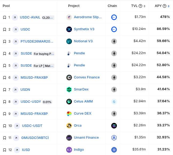This screenshot has height=155, width=173.
Task: Click the Curve DEX rainbow logo
Action: [x=69, y=114]
